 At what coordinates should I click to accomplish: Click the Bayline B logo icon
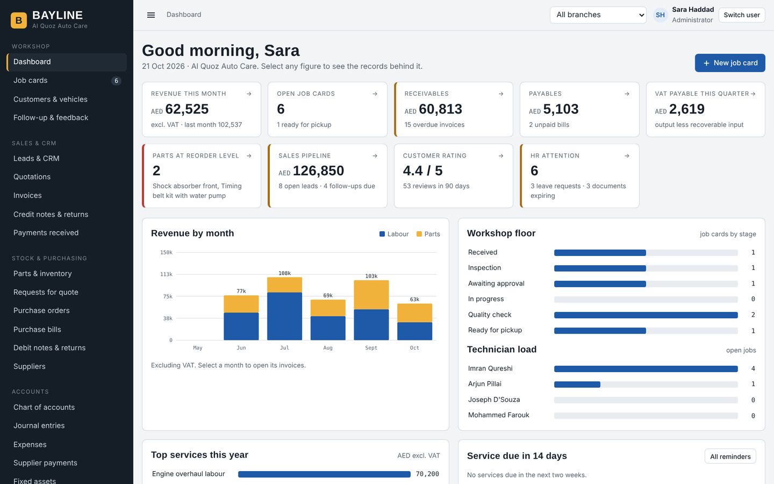(x=19, y=20)
